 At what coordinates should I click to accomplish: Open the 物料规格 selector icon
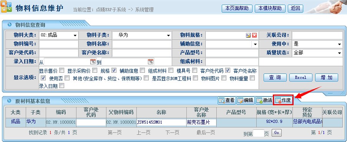248,35
